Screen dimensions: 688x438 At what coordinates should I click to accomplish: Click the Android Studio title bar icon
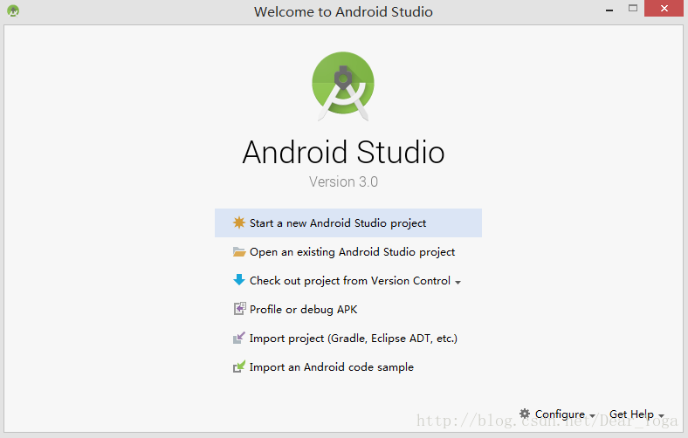click(13, 11)
